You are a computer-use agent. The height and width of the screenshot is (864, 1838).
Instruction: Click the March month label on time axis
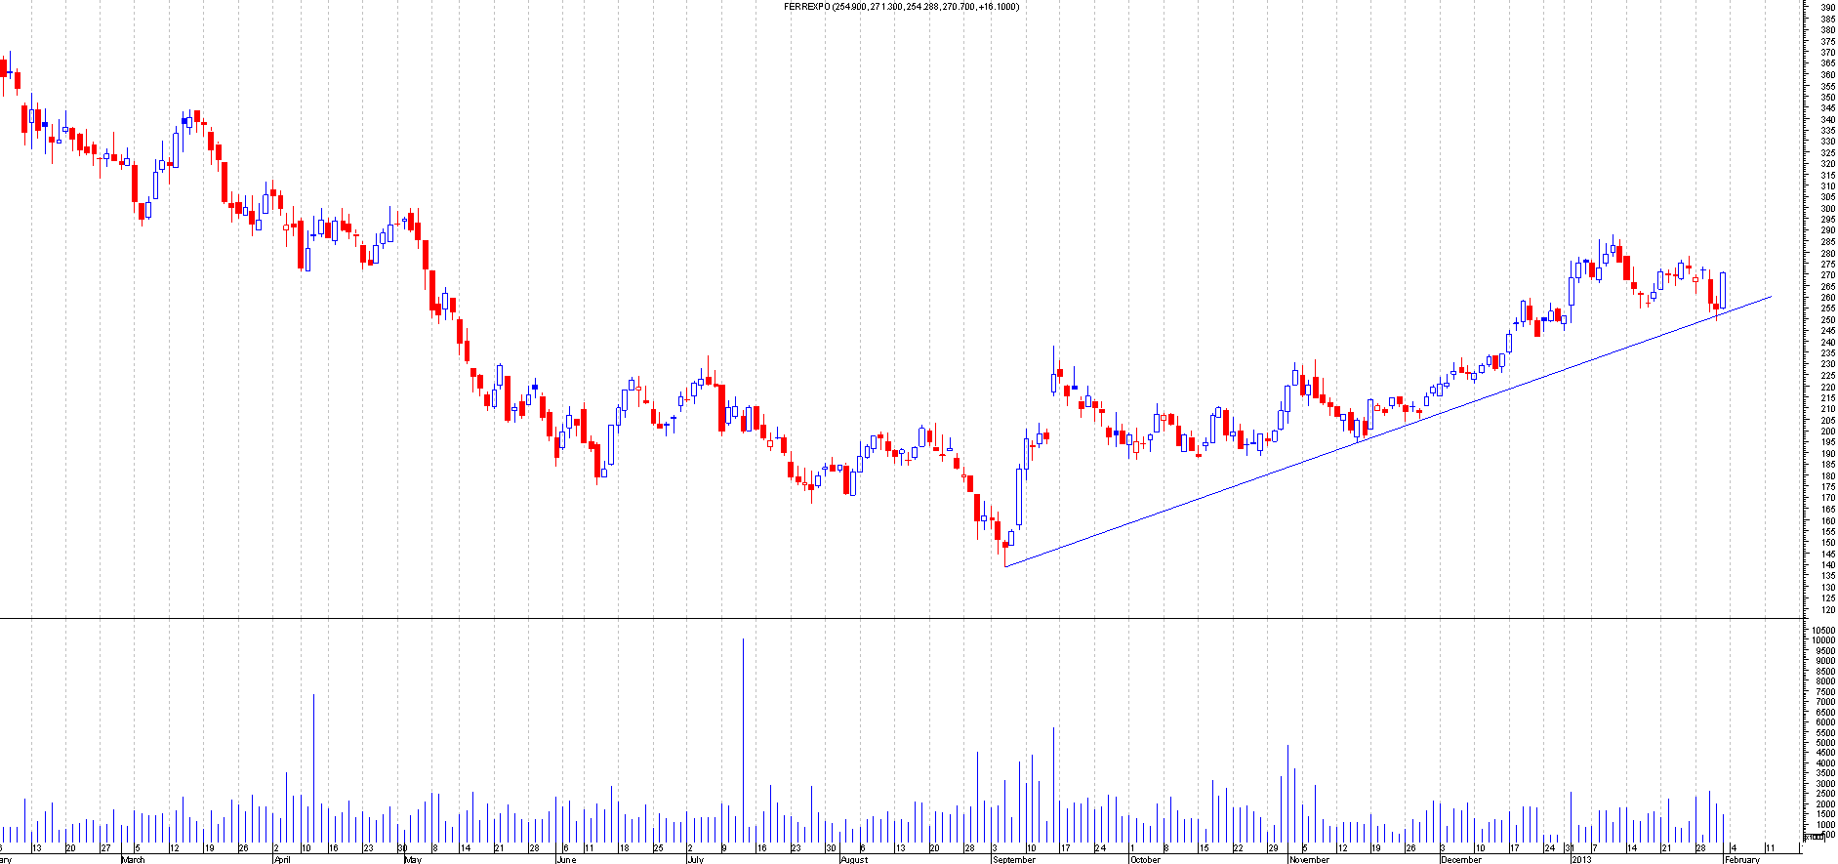point(133,860)
